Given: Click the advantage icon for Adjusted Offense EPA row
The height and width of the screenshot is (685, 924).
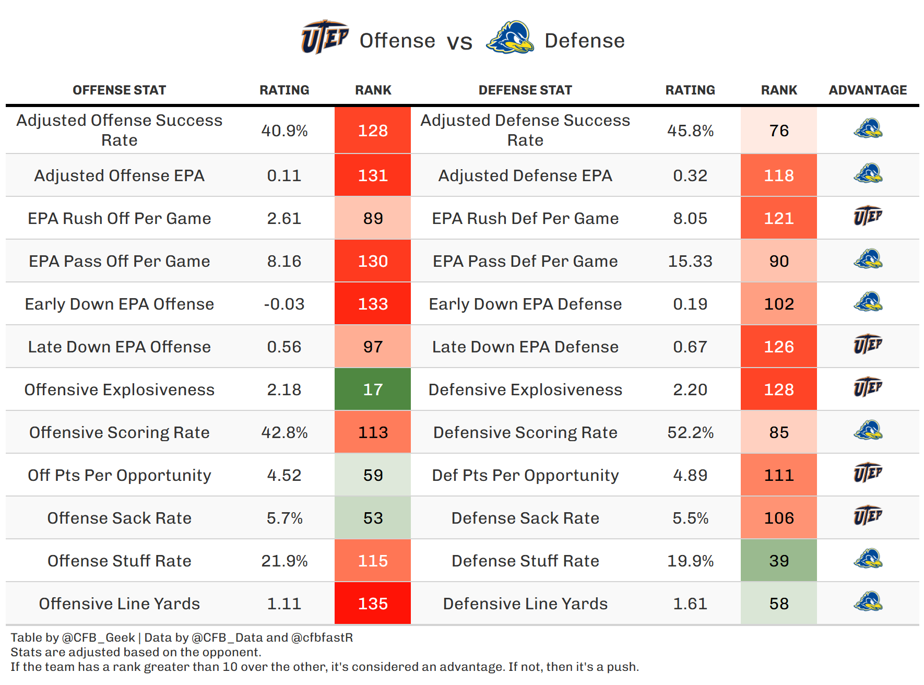Looking at the screenshot, I should 868,174.
